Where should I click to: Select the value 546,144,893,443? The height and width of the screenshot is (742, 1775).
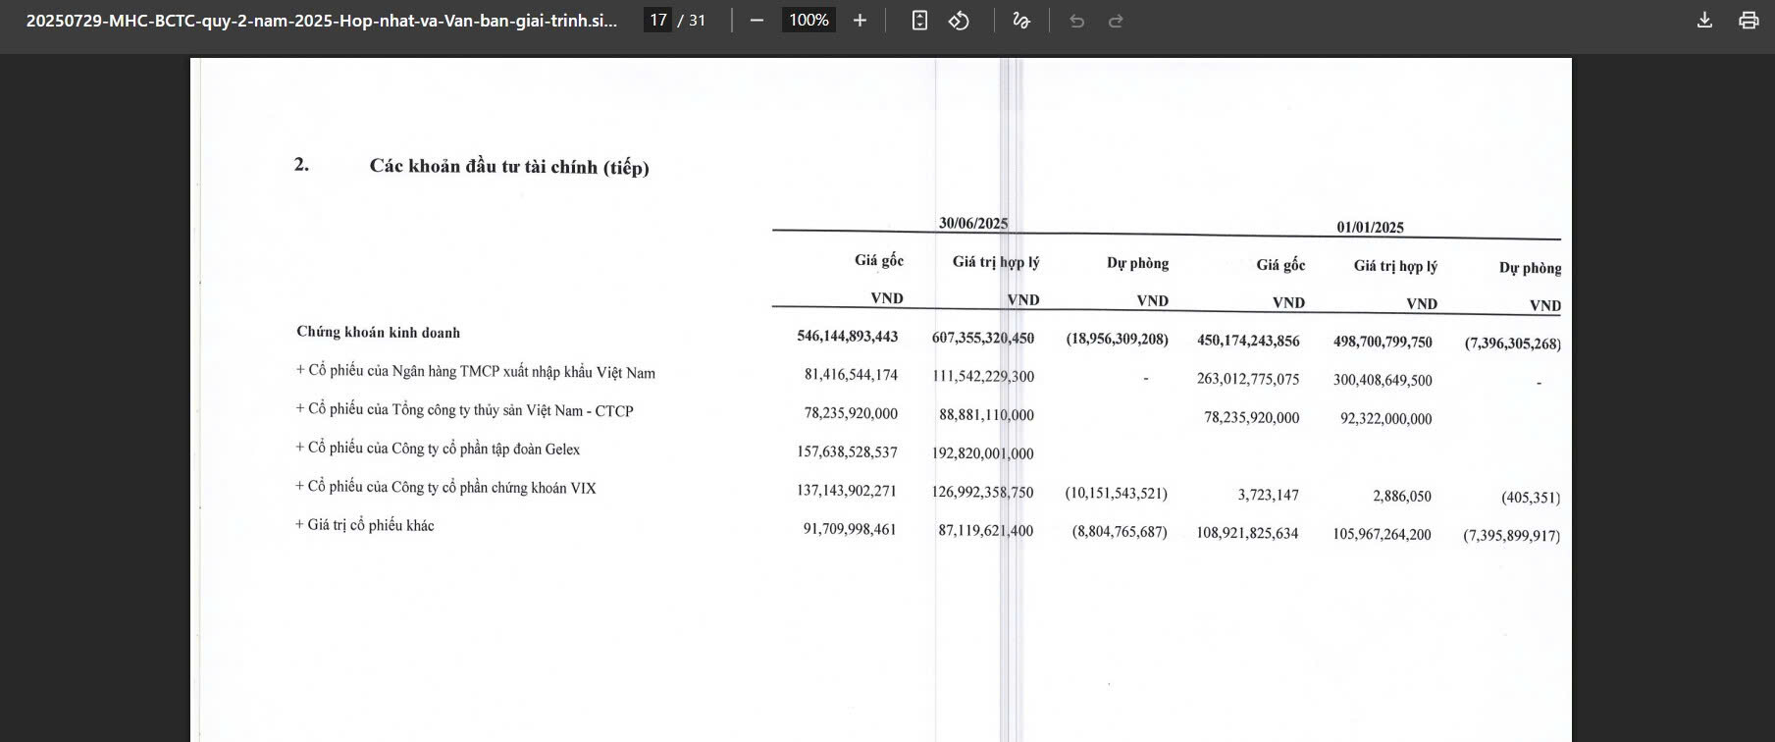848,337
